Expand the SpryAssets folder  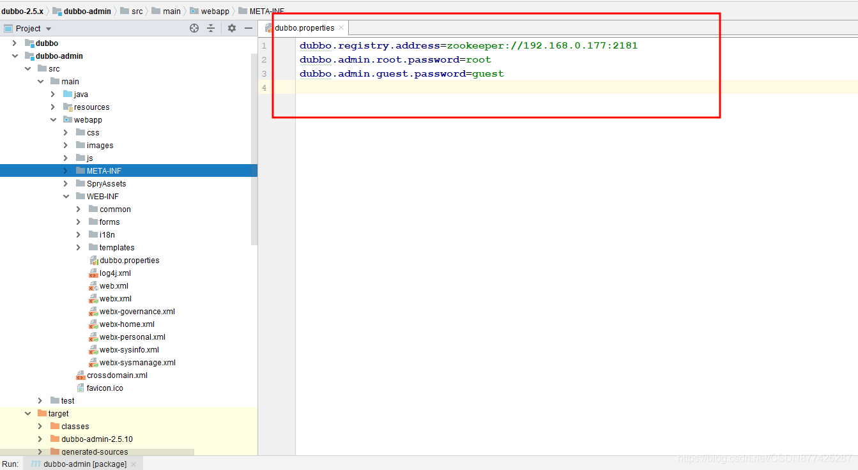[66, 183]
